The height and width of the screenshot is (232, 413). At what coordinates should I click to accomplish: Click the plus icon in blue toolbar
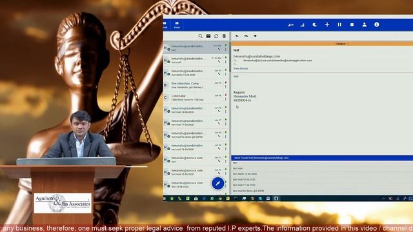(x=327, y=24)
